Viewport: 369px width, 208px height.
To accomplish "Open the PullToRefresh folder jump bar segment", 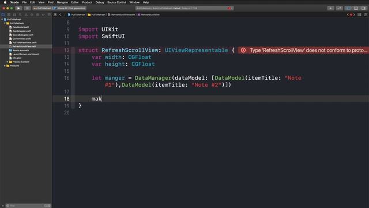I will 96,14.
